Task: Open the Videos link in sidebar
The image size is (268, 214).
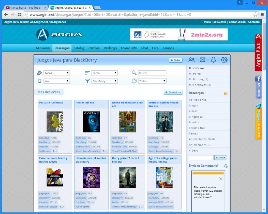Action: 193,151
